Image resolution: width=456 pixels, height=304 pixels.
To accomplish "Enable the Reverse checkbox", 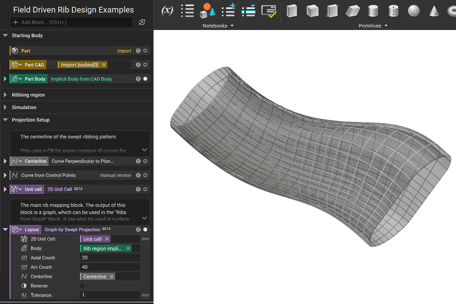I will 83,286.
